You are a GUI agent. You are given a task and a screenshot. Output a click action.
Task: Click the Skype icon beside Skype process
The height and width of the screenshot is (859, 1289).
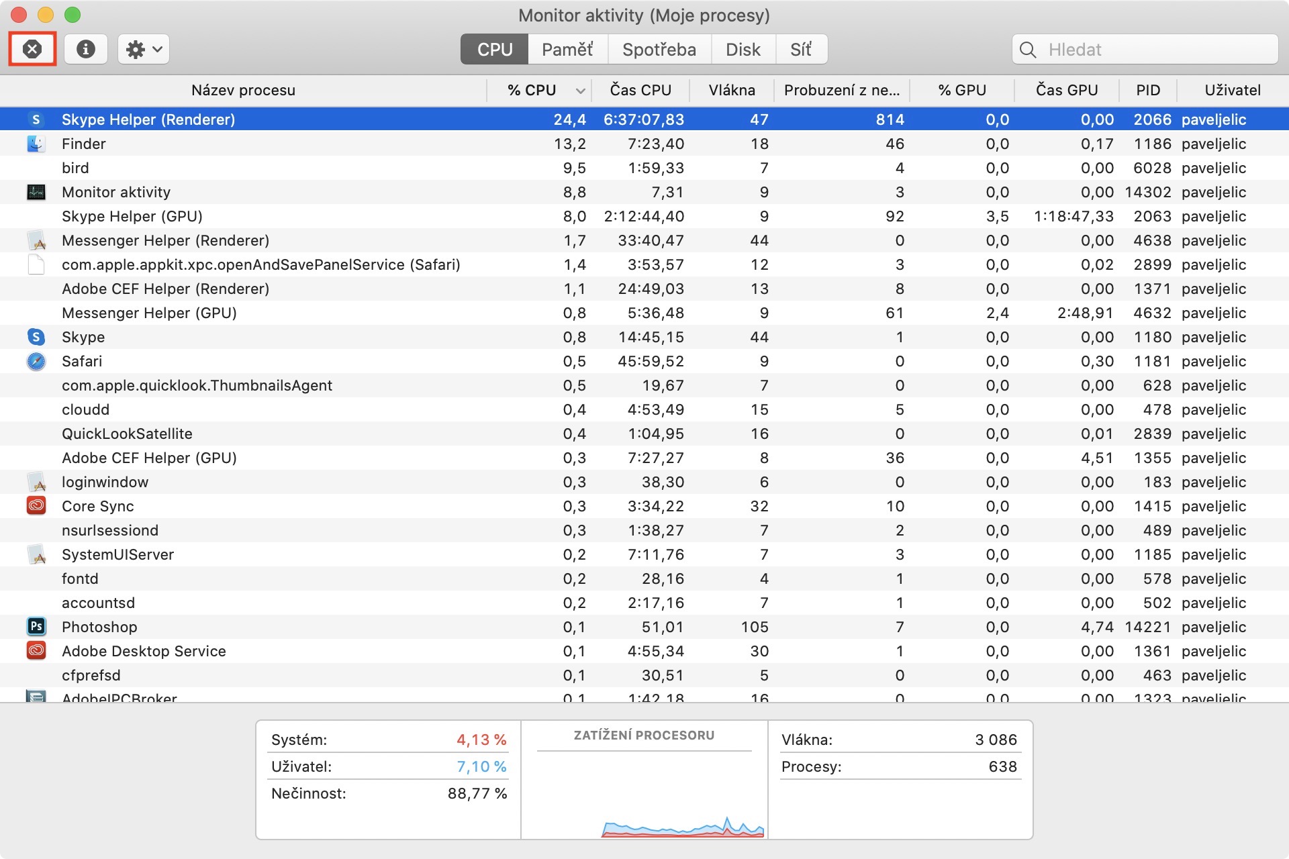36,337
